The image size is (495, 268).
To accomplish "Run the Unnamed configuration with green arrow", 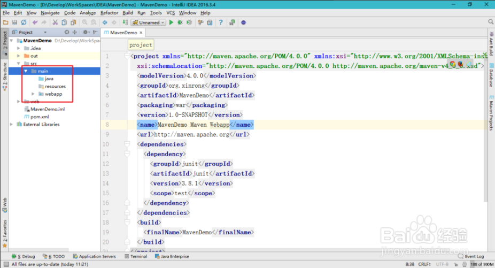I will 171,22.
